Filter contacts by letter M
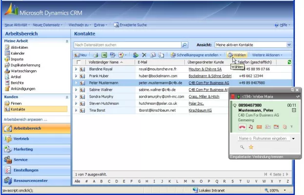The height and width of the screenshot is (195, 304). coord(185,181)
